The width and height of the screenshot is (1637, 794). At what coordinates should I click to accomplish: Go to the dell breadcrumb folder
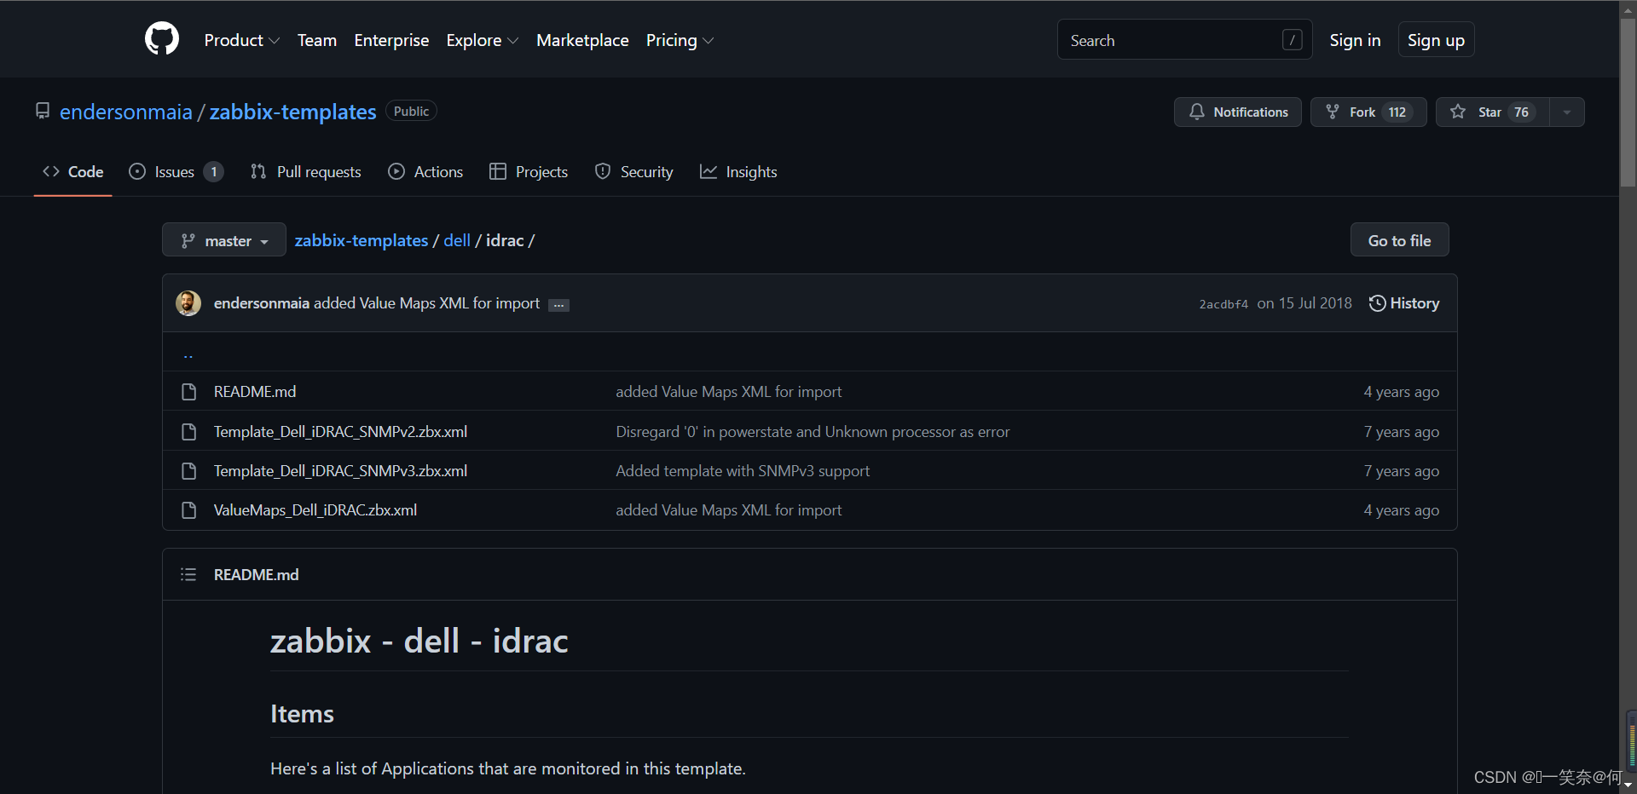coord(457,240)
